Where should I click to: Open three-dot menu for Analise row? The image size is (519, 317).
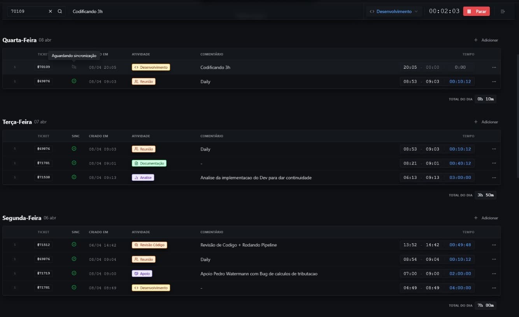pyautogui.click(x=494, y=178)
